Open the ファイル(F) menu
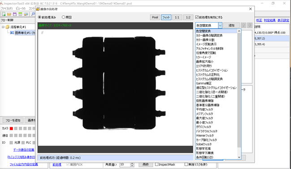 (7, 9)
